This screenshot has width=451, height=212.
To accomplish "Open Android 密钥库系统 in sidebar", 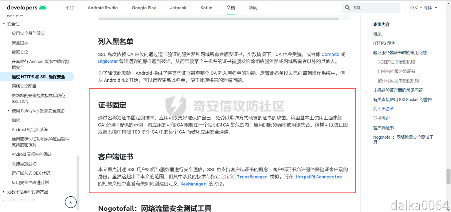I will 30,130.
